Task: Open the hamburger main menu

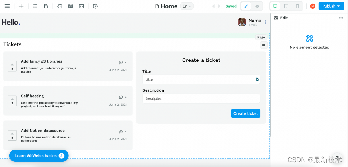Action: 7,6
